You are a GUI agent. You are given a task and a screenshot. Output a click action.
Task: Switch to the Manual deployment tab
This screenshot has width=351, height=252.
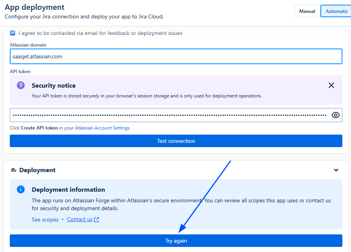click(x=307, y=11)
